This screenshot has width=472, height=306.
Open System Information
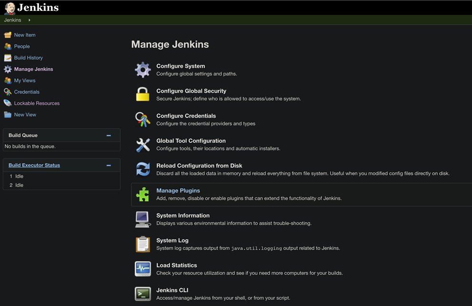click(x=183, y=215)
